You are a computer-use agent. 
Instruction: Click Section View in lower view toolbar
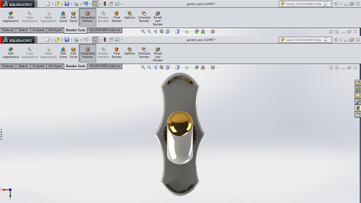click(x=161, y=67)
